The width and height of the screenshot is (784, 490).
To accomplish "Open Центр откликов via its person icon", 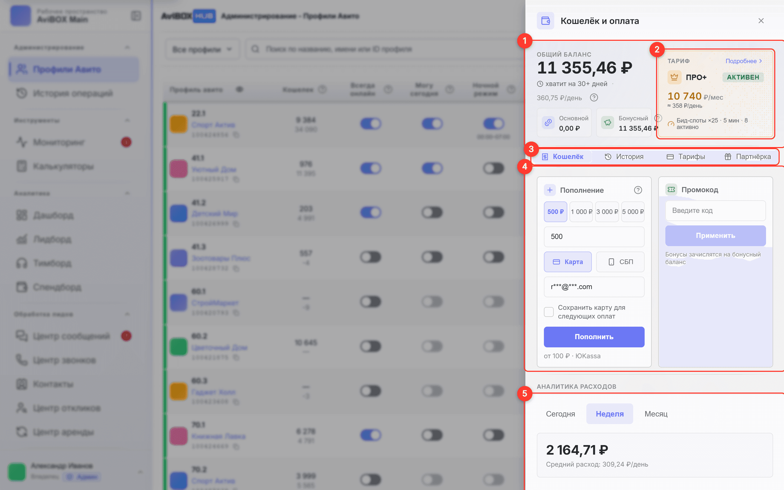I will tap(22, 408).
